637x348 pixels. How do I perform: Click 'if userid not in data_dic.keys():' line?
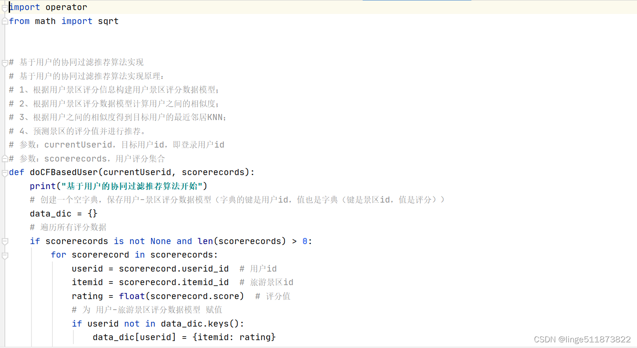[158, 324]
